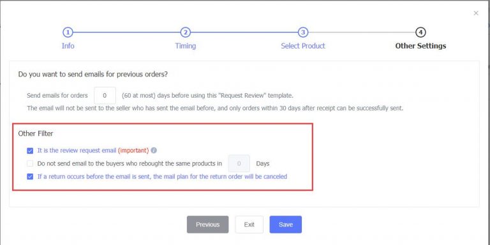
Task: Focus the previous orders days input field
Action: [x=105, y=95]
